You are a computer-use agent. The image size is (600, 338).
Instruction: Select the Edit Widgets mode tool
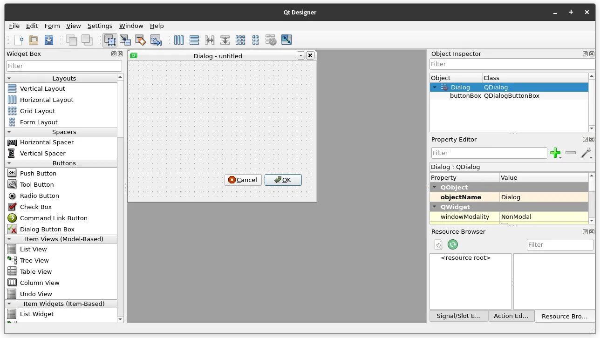109,40
